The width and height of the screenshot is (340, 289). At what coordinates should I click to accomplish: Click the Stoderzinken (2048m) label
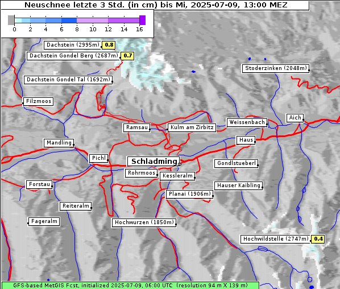276,68
